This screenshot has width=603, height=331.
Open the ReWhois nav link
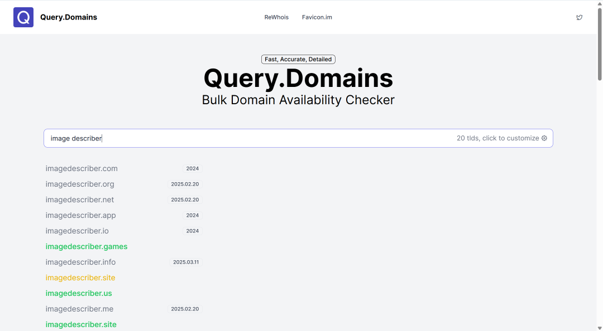click(276, 17)
